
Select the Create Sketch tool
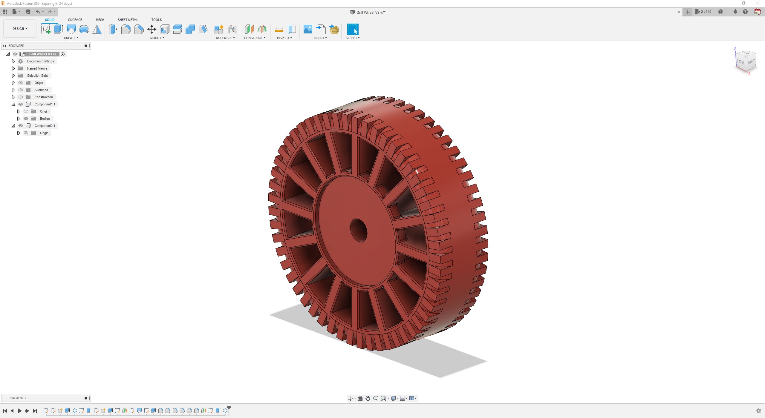pyautogui.click(x=45, y=29)
